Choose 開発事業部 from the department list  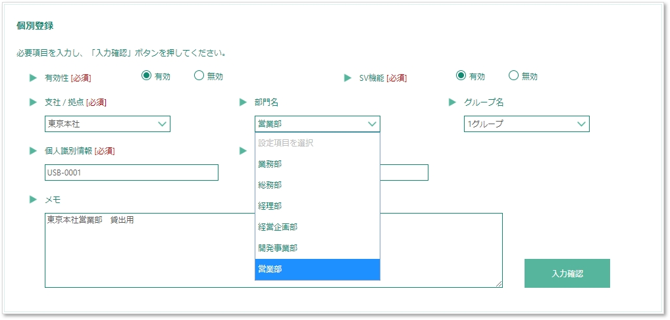point(317,248)
